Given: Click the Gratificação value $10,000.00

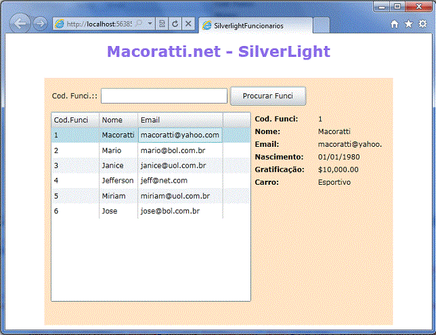Looking at the screenshot, I should 338,170.
